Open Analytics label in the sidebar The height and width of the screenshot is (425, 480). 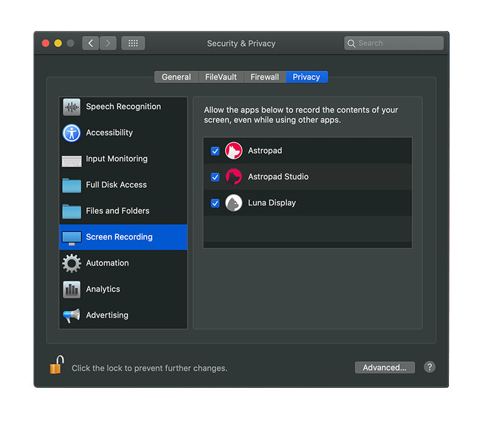tap(103, 289)
